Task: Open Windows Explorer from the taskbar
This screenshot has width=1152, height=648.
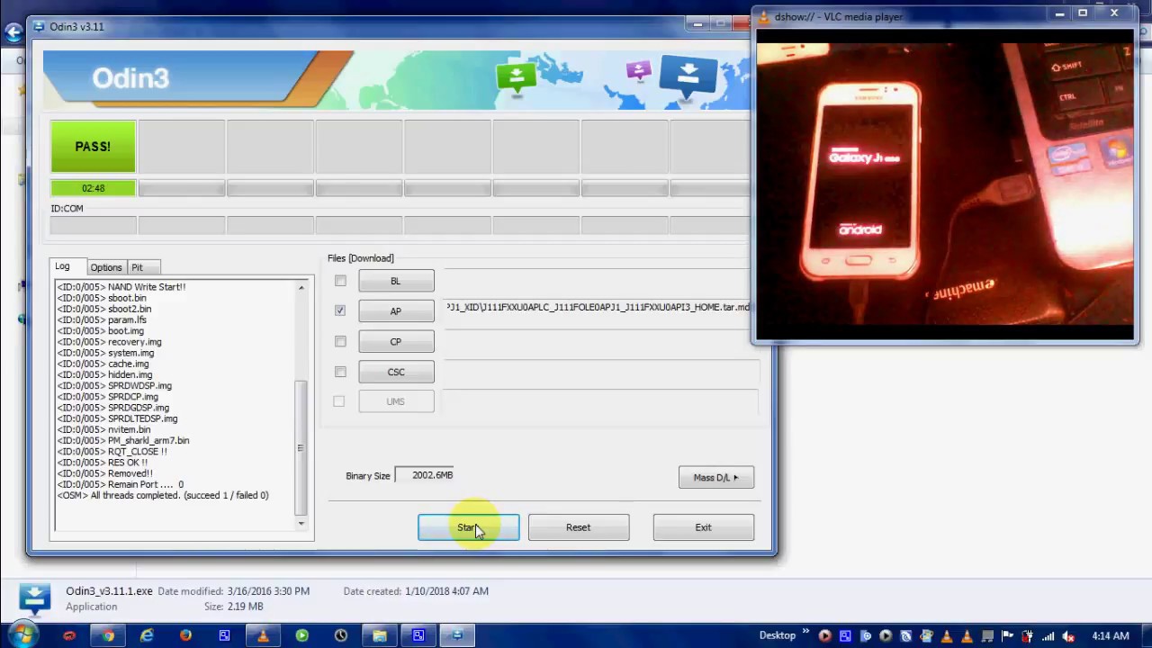Action: 379,635
